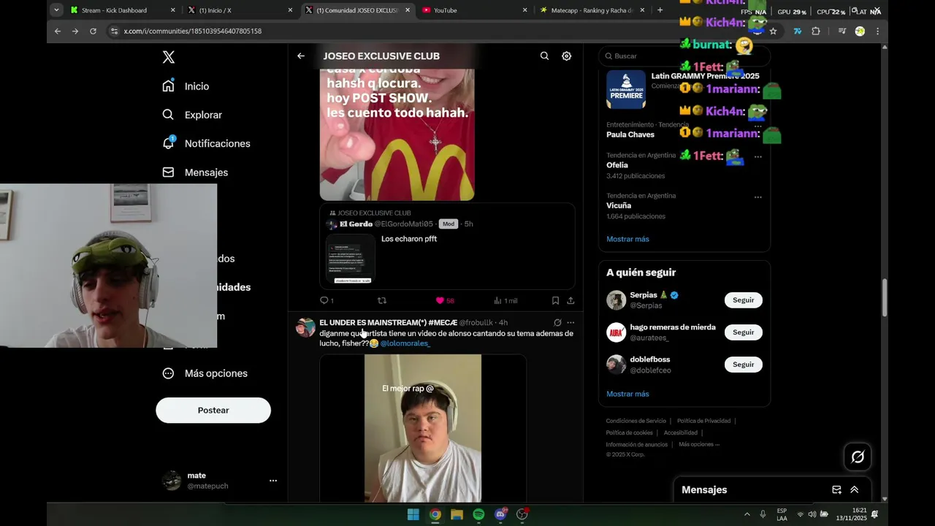
Task: Click Mostrar más under trends
Action: [627, 239]
